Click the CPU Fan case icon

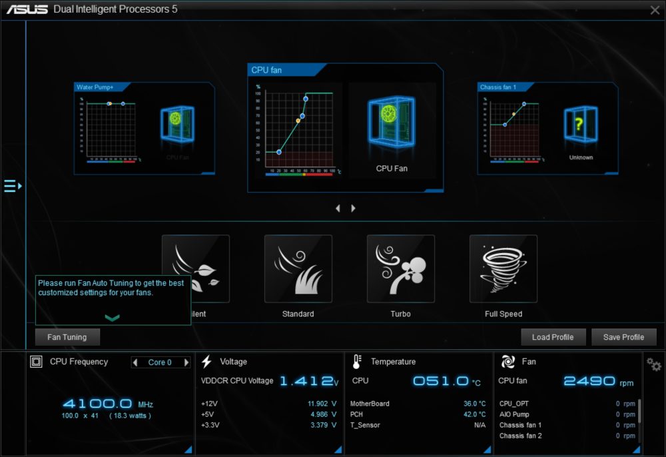[391, 123]
